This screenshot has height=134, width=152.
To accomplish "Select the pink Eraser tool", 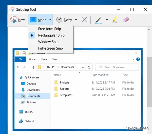I will (x=126, y=20).
